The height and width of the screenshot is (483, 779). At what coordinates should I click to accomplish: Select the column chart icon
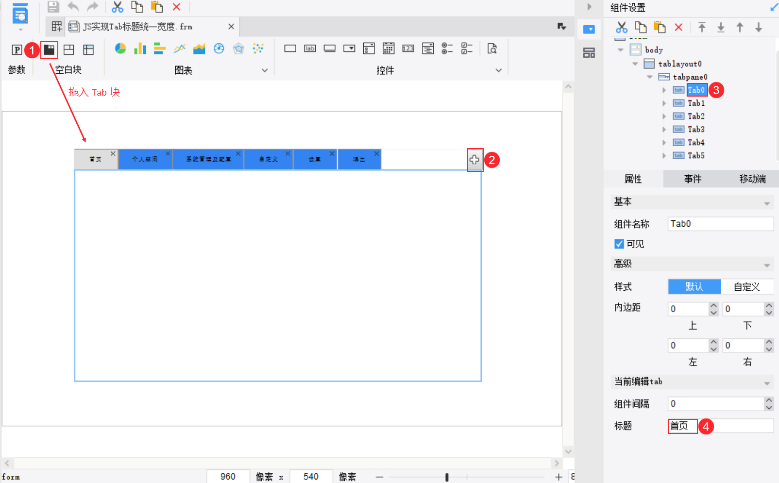140,49
